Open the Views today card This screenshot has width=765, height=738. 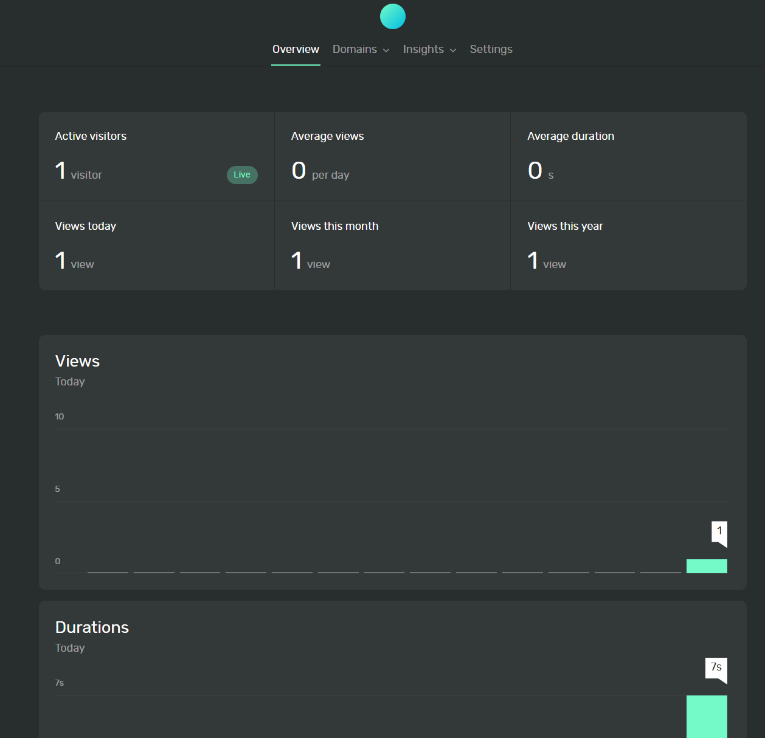(x=156, y=246)
